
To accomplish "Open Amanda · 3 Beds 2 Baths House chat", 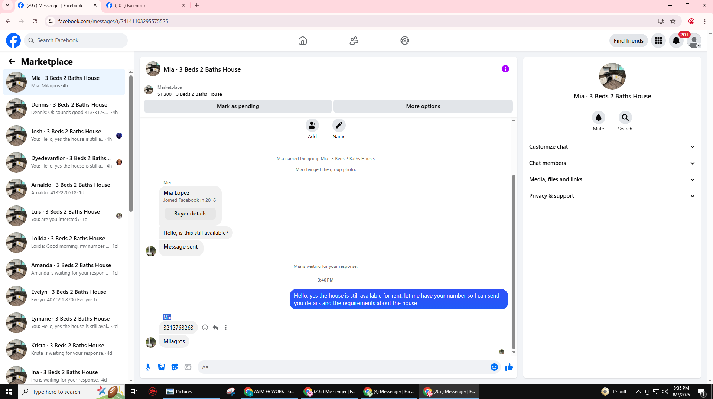I will click(x=64, y=269).
